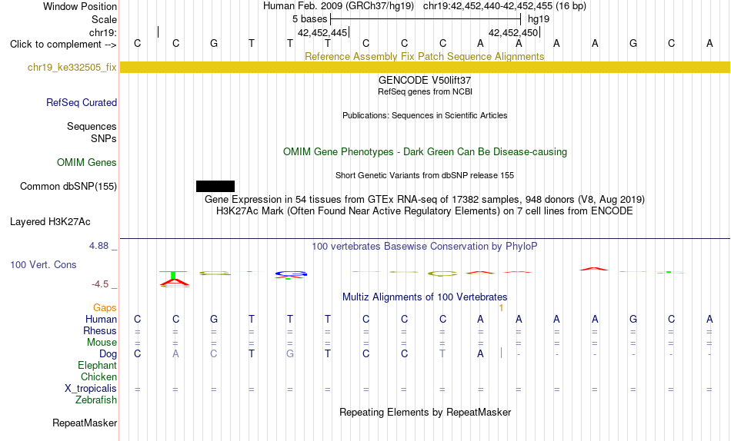The height and width of the screenshot is (441, 731).
Task: Select the Dog species label
Action: 108,354
